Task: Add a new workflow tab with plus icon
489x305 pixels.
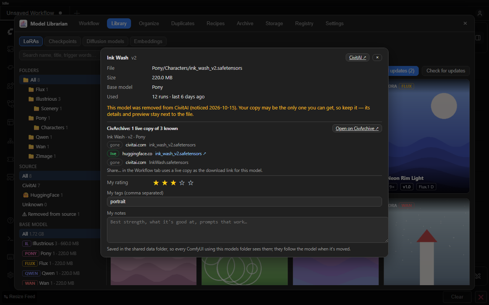Action: click(76, 13)
